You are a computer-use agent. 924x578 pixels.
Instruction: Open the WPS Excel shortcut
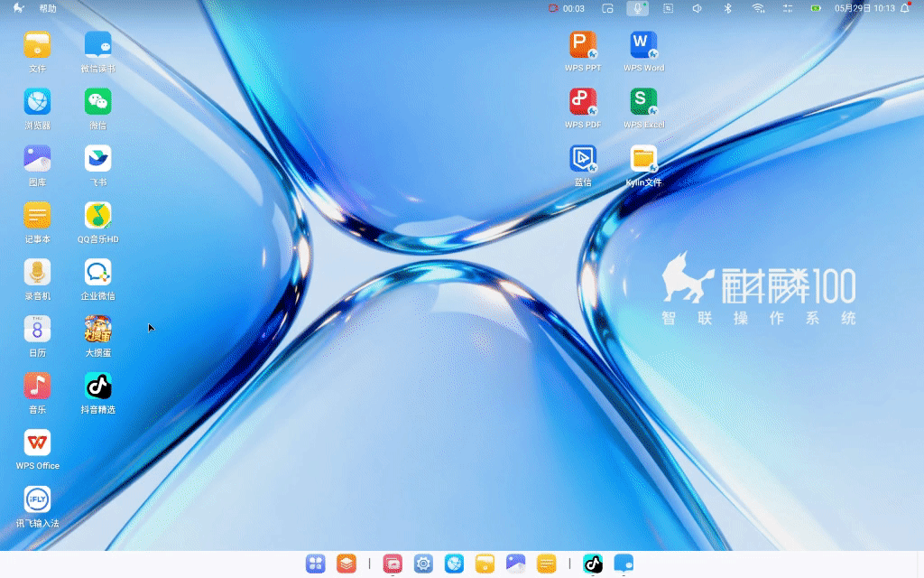[x=643, y=101]
